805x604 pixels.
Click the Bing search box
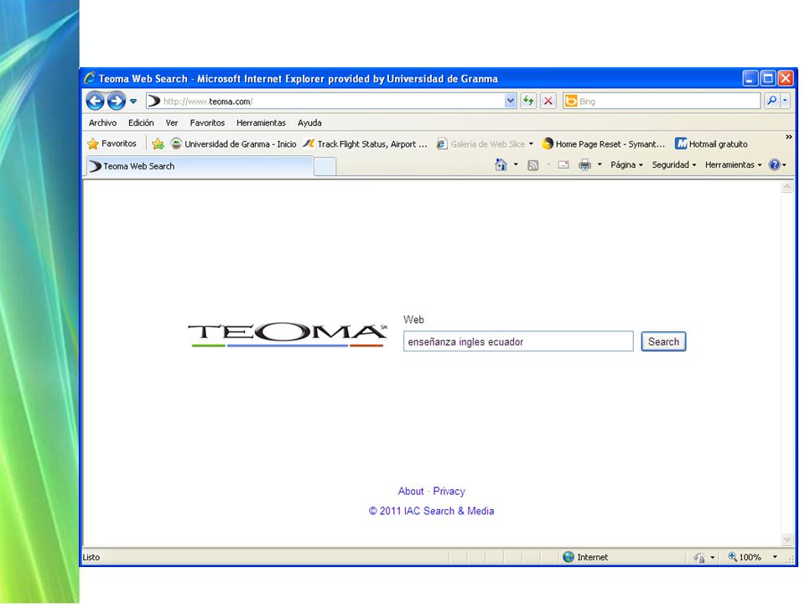point(662,102)
